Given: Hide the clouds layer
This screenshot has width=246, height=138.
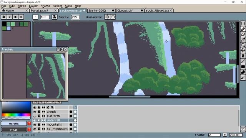Looking at the screenshot, I should [35, 112].
